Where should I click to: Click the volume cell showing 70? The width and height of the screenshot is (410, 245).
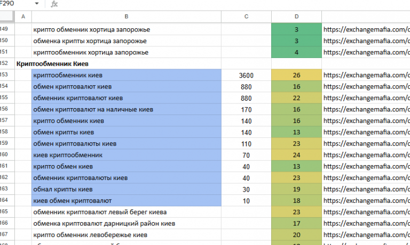[246, 155]
